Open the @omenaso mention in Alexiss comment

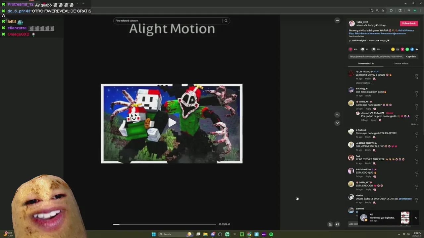[x=405, y=199]
